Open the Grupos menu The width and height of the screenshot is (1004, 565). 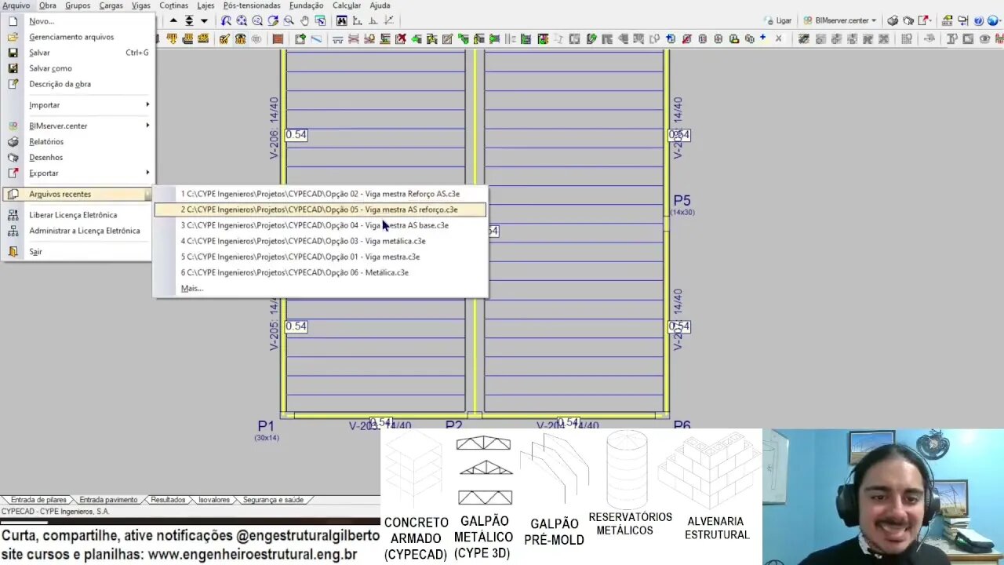[x=78, y=5]
